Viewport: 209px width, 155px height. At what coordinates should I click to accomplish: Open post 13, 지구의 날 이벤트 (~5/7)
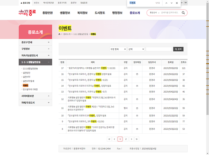point(87,92)
